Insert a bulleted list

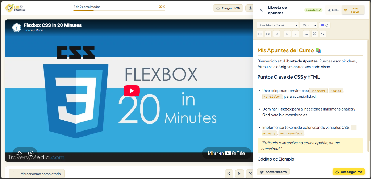[307, 34]
